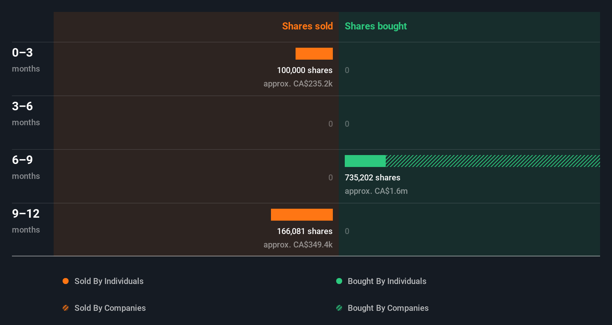Select the 9–12 months row label
The height and width of the screenshot is (325, 612).
(26, 221)
